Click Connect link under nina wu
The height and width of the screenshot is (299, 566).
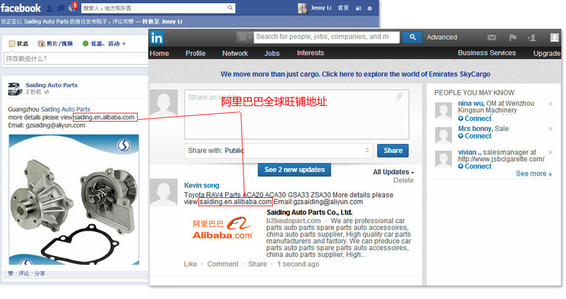coord(478,119)
